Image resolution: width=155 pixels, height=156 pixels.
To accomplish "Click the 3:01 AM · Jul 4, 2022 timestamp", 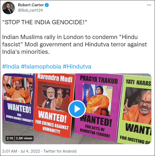I will click(21, 151).
